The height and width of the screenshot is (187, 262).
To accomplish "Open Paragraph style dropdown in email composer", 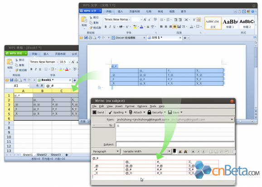I will coord(118,151).
